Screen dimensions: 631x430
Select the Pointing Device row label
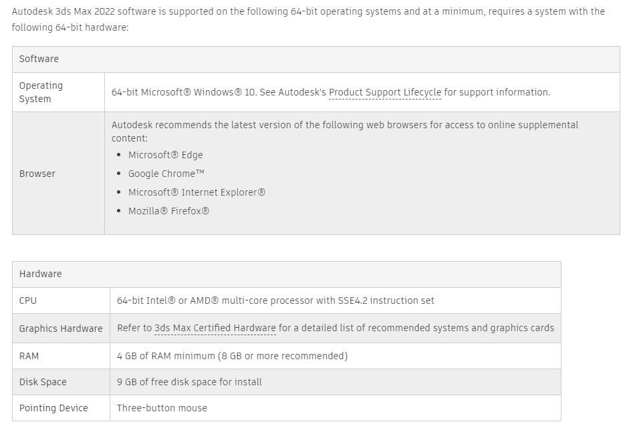53,408
